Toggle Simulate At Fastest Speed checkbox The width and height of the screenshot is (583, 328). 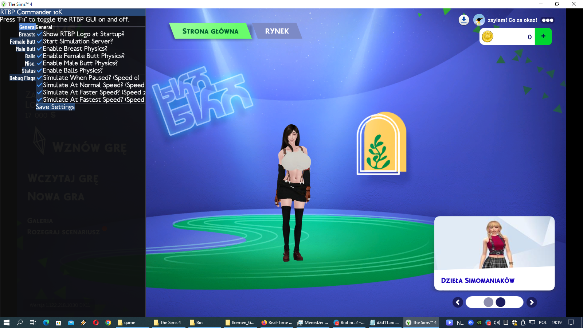tap(39, 99)
